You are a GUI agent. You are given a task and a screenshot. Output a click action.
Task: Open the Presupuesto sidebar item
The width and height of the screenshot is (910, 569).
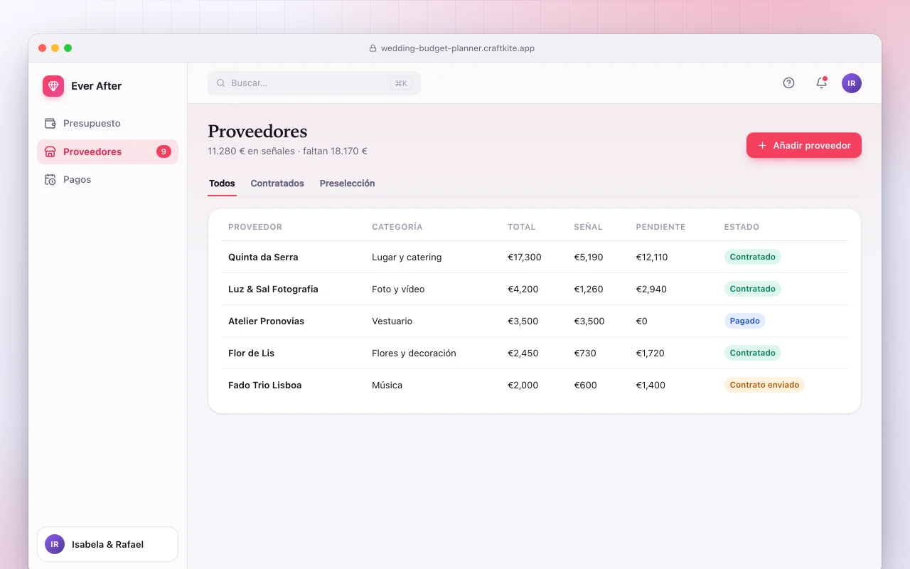click(x=107, y=123)
